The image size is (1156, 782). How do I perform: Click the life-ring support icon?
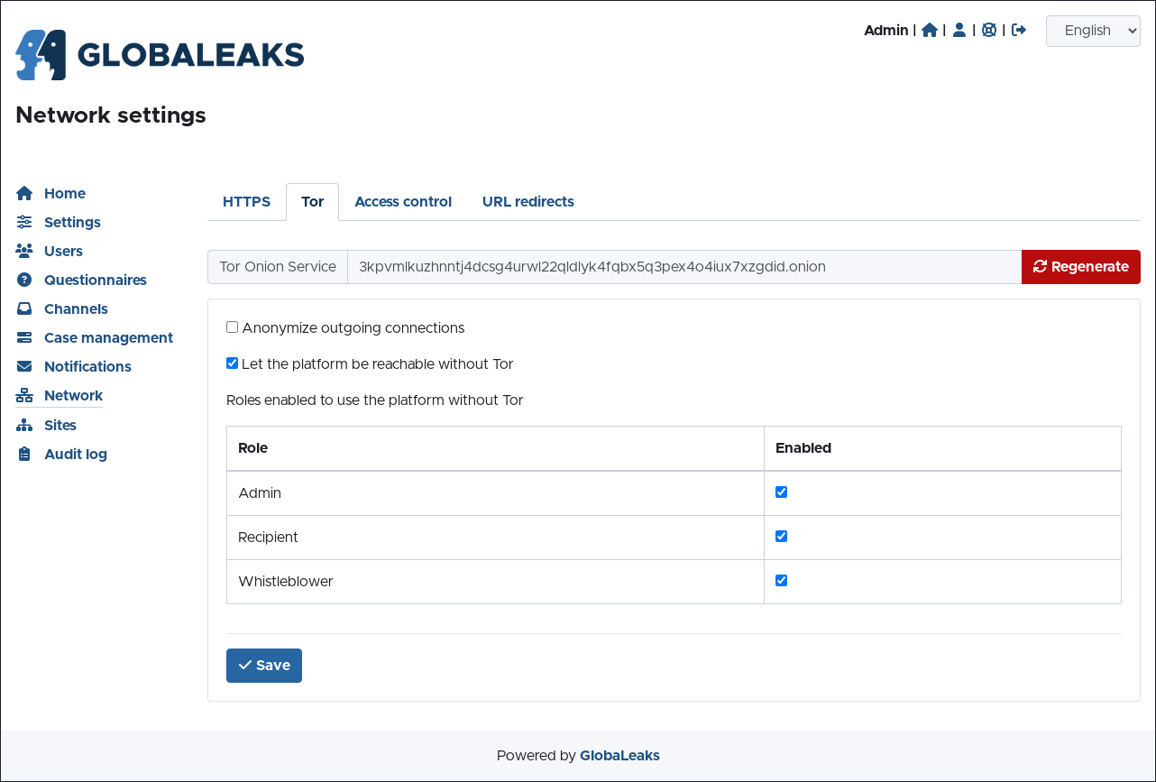[989, 30]
